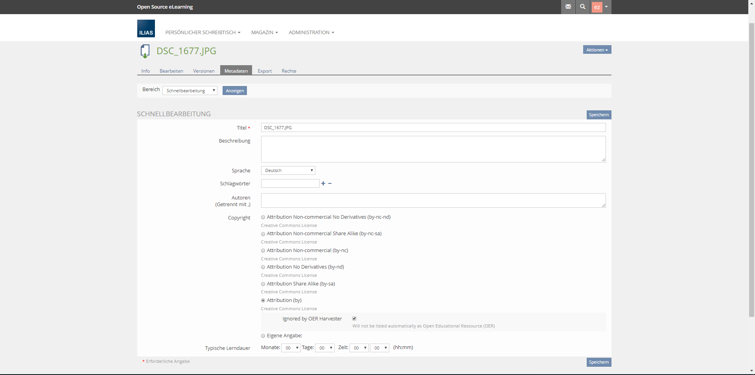This screenshot has width=755, height=375.
Task: Open the Sprache dropdown
Action: (x=288, y=170)
